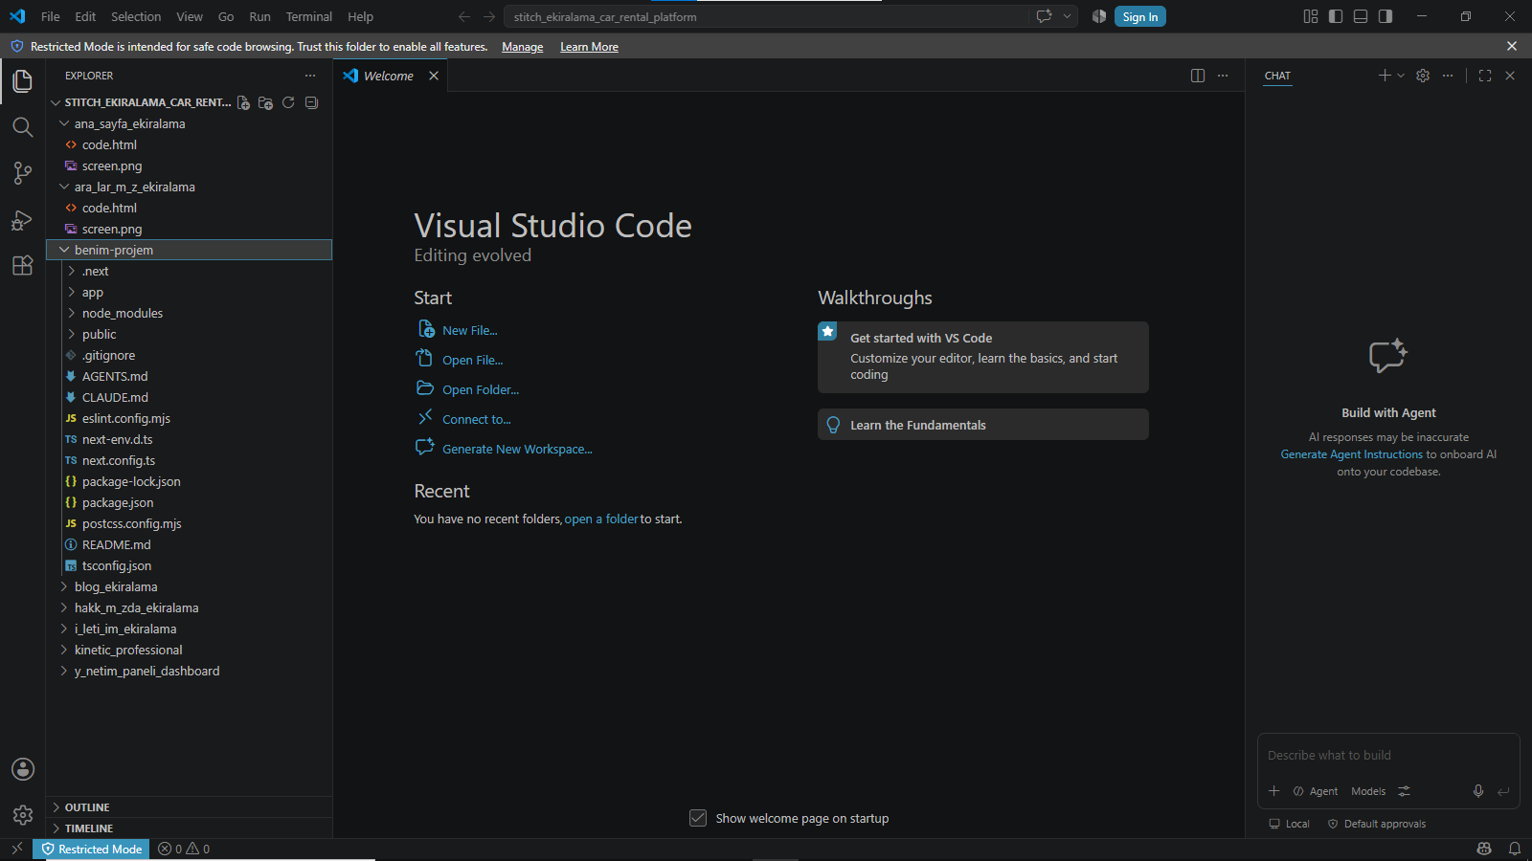Split the editor to the right
1532x861 pixels.
[x=1198, y=76]
